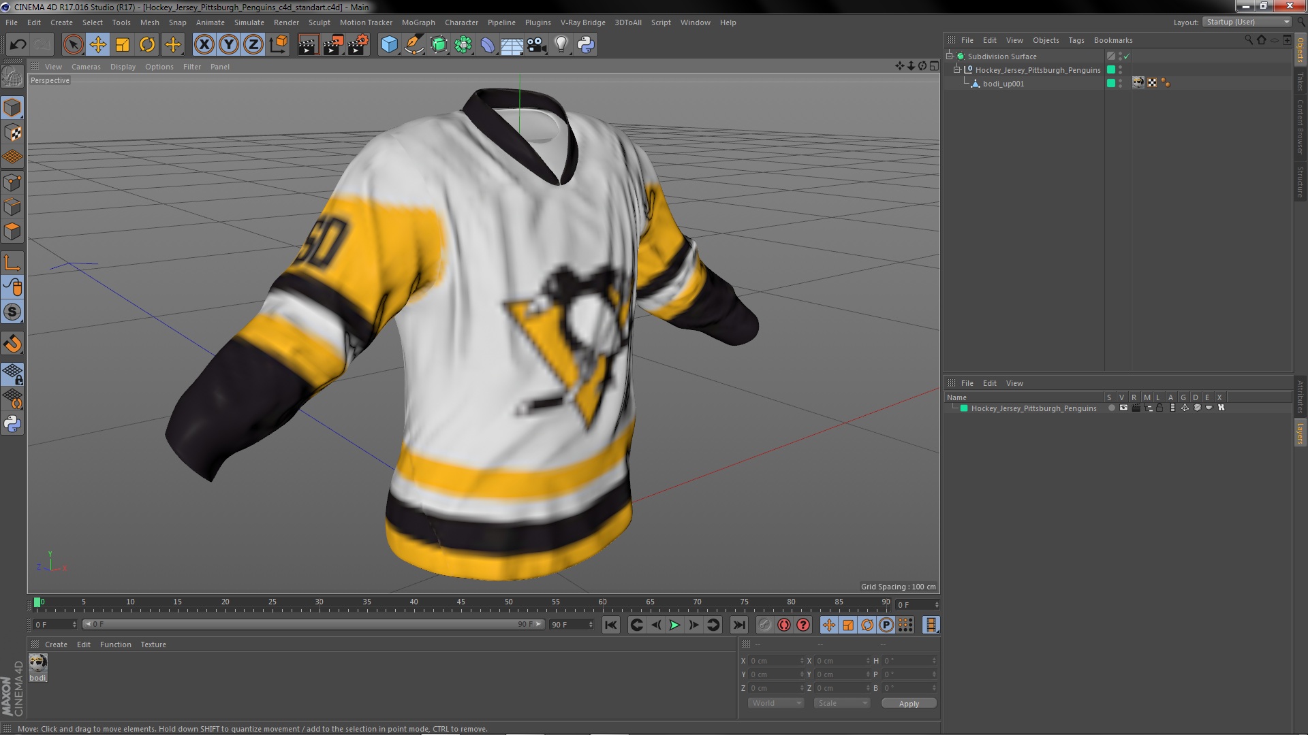
Task: Open the Layout Startup dropdown
Action: 1247,22
